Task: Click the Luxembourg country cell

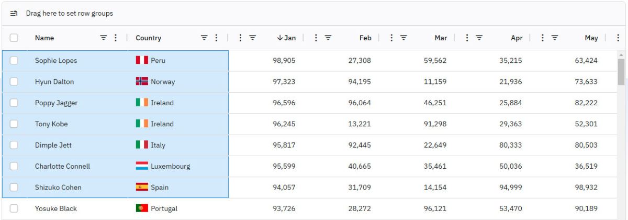Action: click(170, 167)
